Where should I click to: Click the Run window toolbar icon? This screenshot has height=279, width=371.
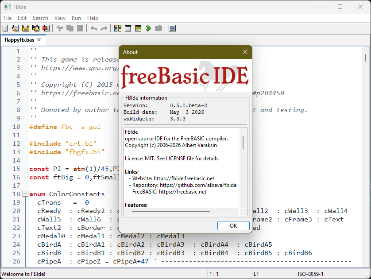(x=128, y=28)
